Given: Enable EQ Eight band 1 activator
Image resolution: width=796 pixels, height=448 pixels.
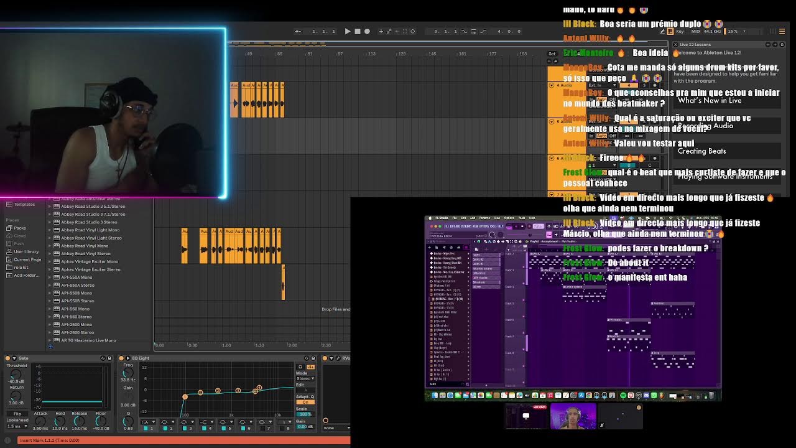Looking at the screenshot, I should tap(146, 429).
